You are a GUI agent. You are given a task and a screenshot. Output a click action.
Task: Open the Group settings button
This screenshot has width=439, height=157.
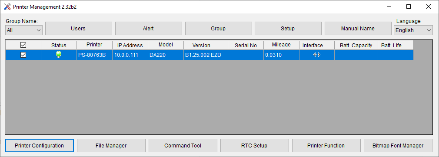pyautogui.click(x=218, y=29)
